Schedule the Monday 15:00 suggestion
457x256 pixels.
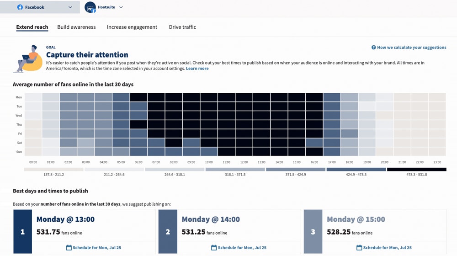(387, 248)
